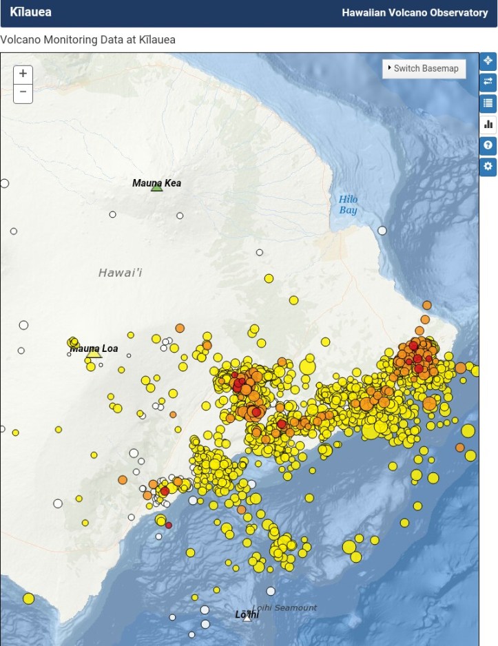Click the Lō'ihi Seamount map label
Screen dimensions: 498x646
[284, 607]
